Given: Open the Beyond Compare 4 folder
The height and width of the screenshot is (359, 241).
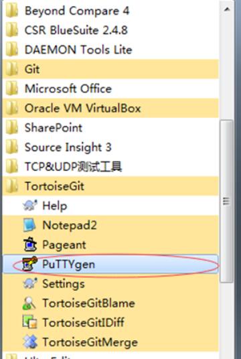Looking at the screenshot, I should [110, 11].
